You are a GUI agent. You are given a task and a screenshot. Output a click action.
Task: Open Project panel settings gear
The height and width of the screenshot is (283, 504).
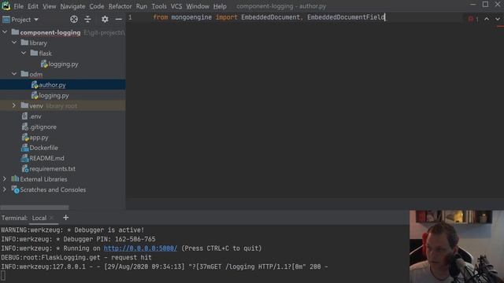click(x=105, y=19)
